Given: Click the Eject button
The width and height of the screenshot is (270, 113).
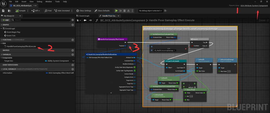Looking at the screenshot, I should [x=128, y=11].
